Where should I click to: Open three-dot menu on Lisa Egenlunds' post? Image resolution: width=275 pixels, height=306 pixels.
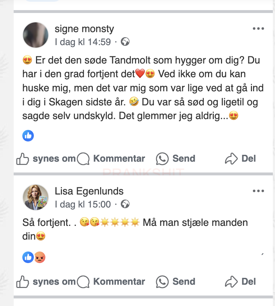(258, 191)
